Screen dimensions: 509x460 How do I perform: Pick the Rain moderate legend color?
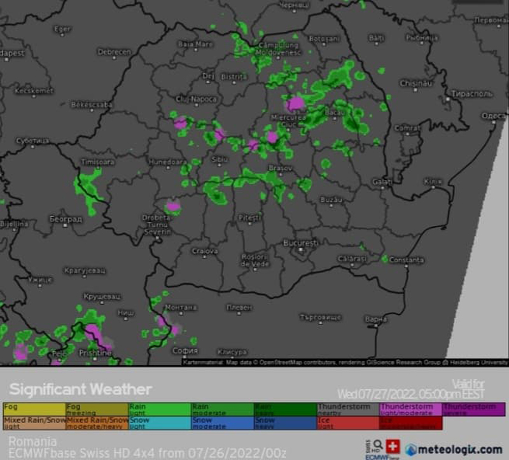(x=222, y=409)
